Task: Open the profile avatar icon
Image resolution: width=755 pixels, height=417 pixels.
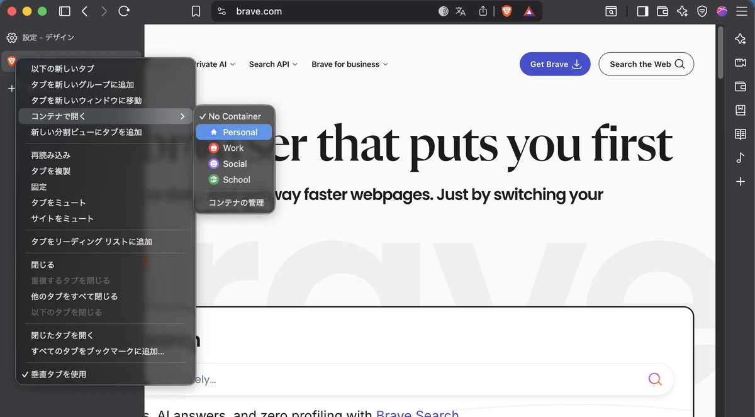Action: 722,11
